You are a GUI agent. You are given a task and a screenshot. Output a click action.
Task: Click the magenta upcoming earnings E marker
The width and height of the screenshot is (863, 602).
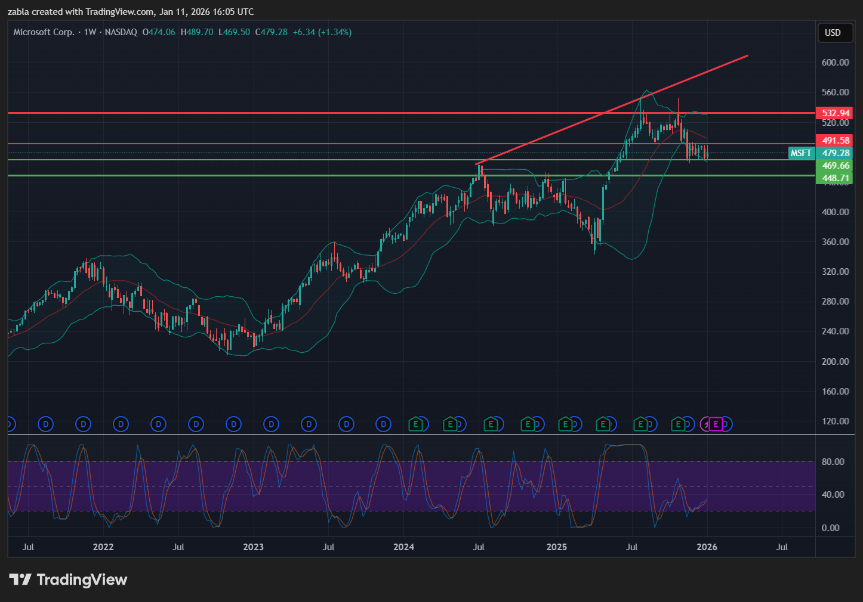(716, 424)
